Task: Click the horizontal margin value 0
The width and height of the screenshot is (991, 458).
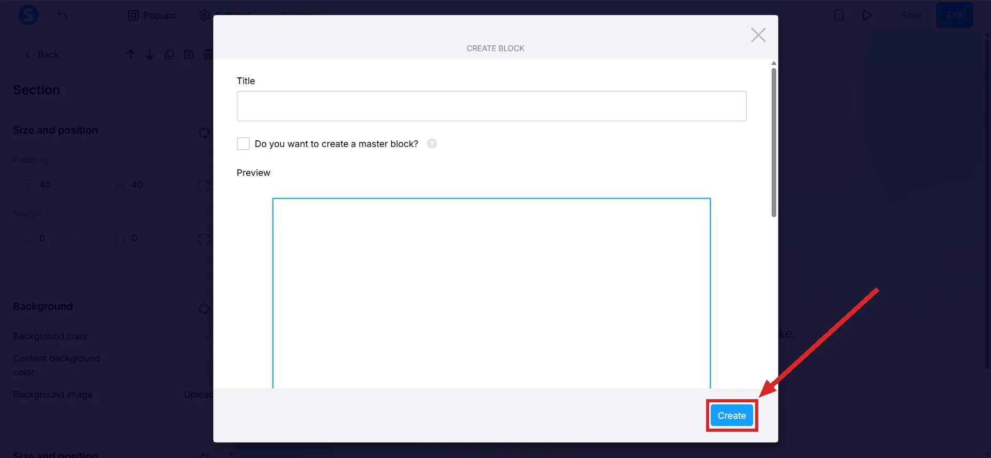Action: [134, 238]
